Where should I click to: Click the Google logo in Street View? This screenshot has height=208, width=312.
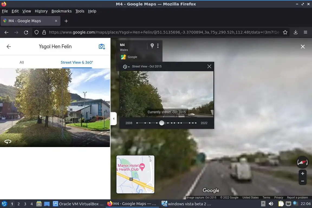pyautogui.click(x=211, y=190)
